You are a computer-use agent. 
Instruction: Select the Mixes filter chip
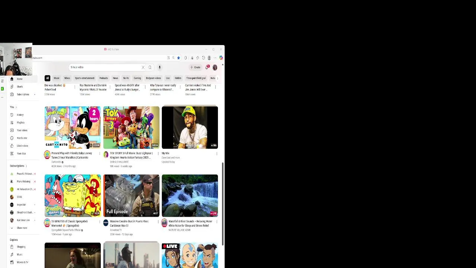click(67, 78)
